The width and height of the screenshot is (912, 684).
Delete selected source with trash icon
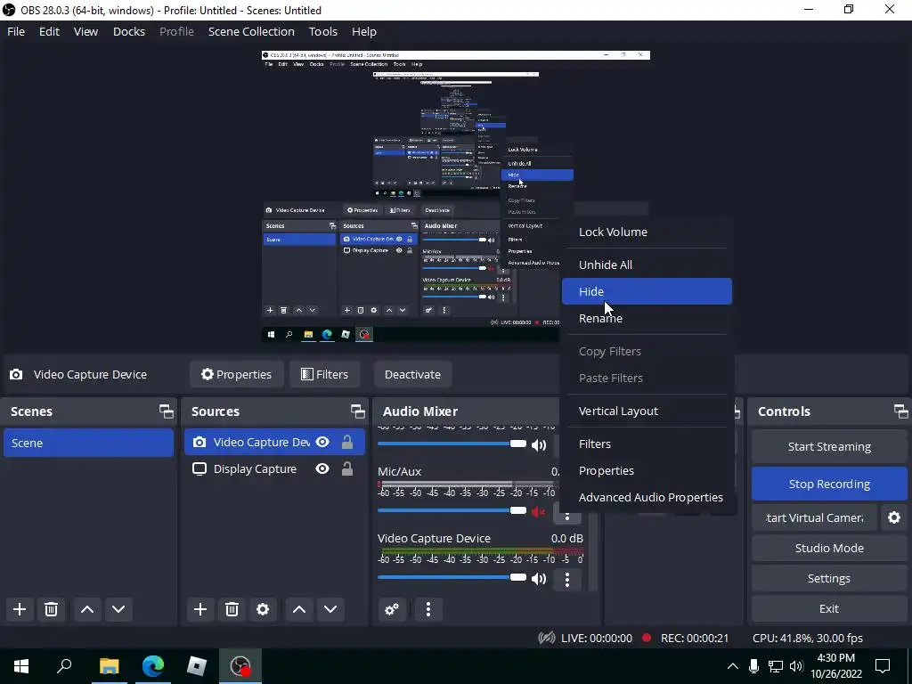[232, 609]
